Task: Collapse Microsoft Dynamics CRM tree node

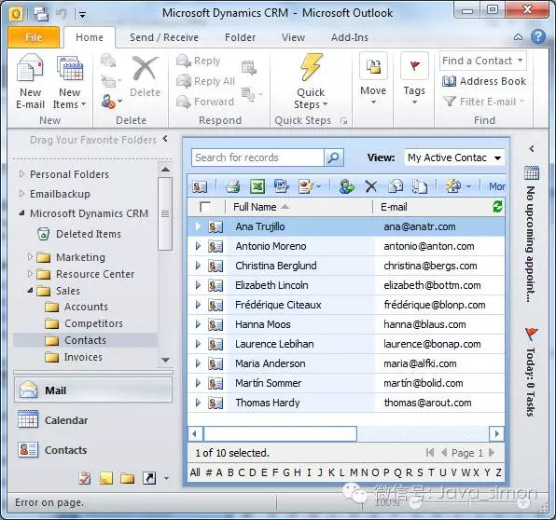Action: (21, 213)
